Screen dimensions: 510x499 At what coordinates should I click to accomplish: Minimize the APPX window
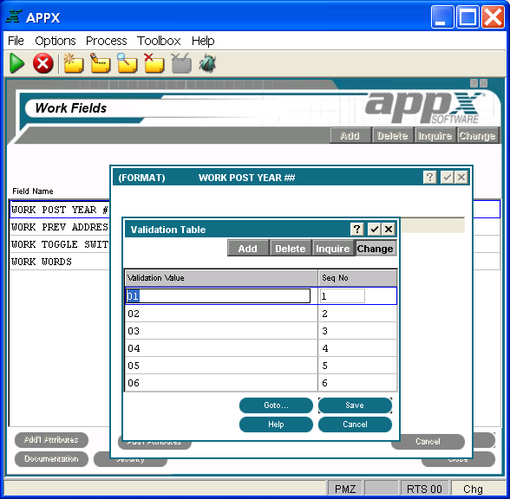click(x=442, y=16)
